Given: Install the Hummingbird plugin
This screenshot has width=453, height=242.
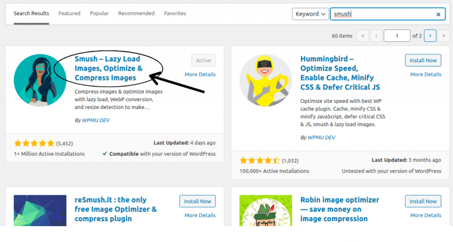Looking at the screenshot, I should click(423, 60).
